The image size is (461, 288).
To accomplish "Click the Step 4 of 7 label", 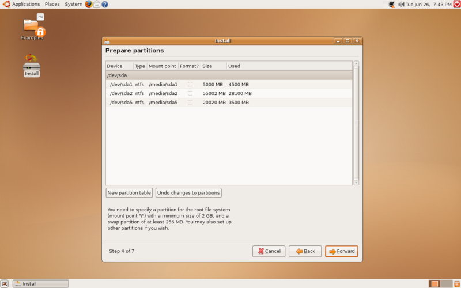I will pos(122,251).
